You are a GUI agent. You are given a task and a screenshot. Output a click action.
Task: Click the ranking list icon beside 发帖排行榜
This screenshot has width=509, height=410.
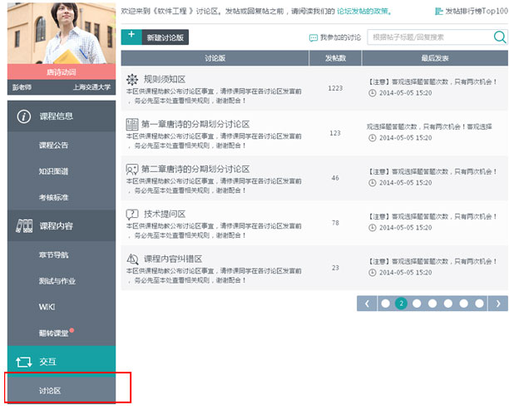[438, 12]
